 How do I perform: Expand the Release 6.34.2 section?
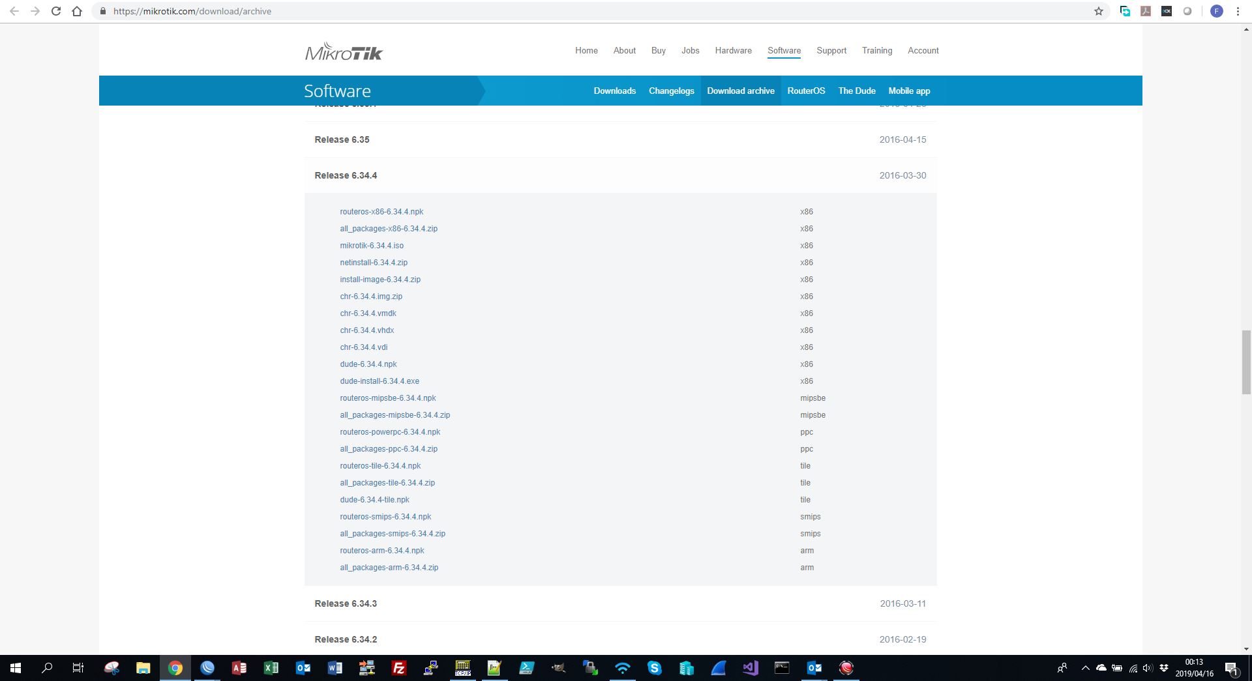point(620,639)
